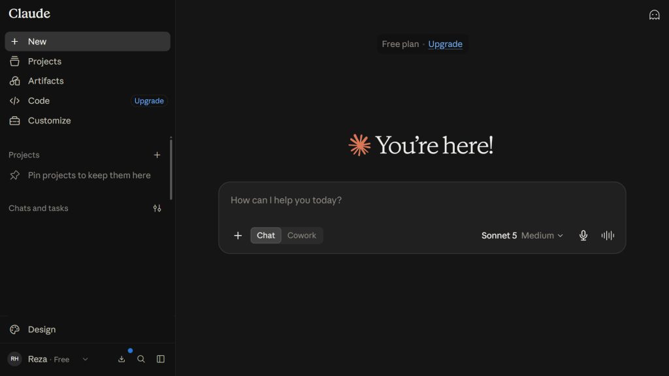Switch to the Cowork mode tab
669x376 pixels.
[302, 235]
